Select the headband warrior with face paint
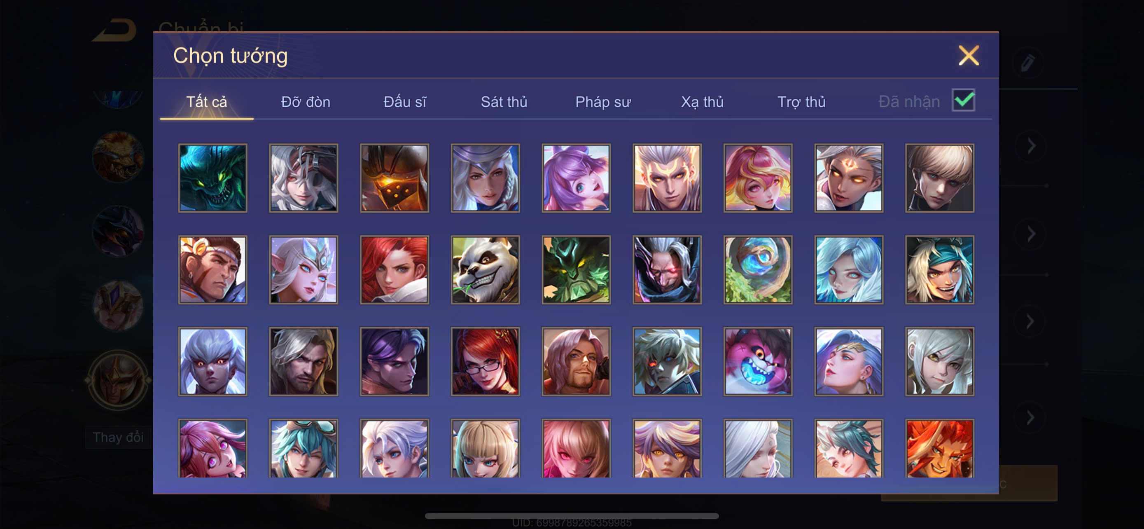The height and width of the screenshot is (529, 1144). 213,269
